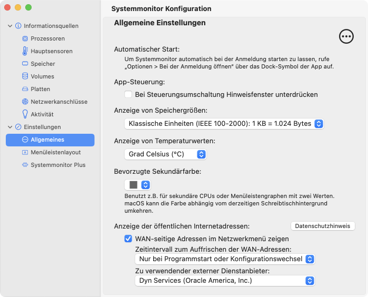Click the Prozessoren chip icon
This screenshot has width=368, height=297.
click(25, 38)
